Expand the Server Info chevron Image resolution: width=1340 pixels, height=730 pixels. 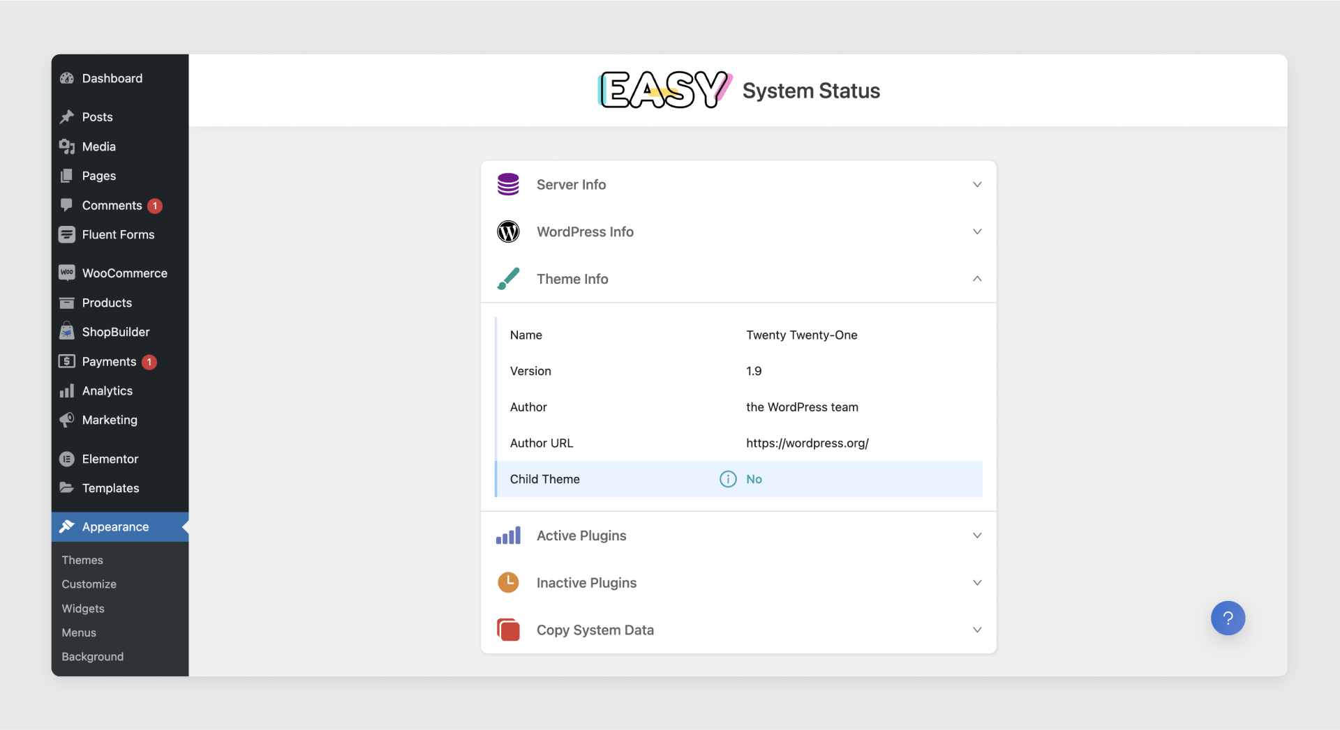(x=977, y=184)
